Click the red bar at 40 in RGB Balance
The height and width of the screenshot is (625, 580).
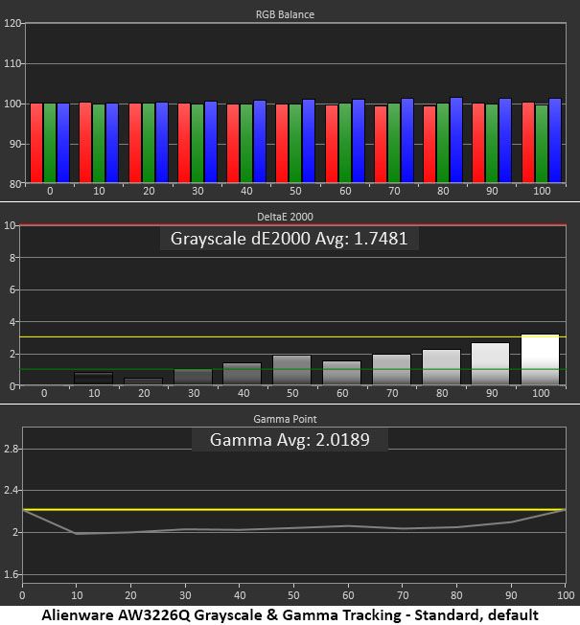pyautogui.click(x=233, y=144)
